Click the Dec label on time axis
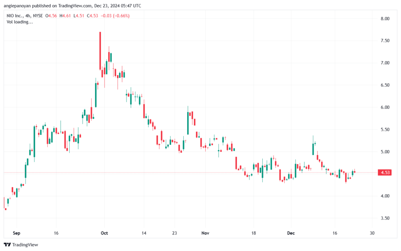The width and height of the screenshot is (401, 251). (x=291, y=233)
